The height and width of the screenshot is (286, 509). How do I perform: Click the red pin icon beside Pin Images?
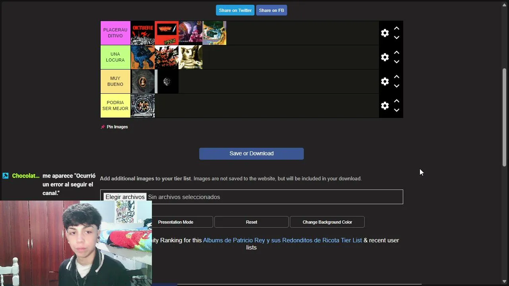[x=103, y=127]
